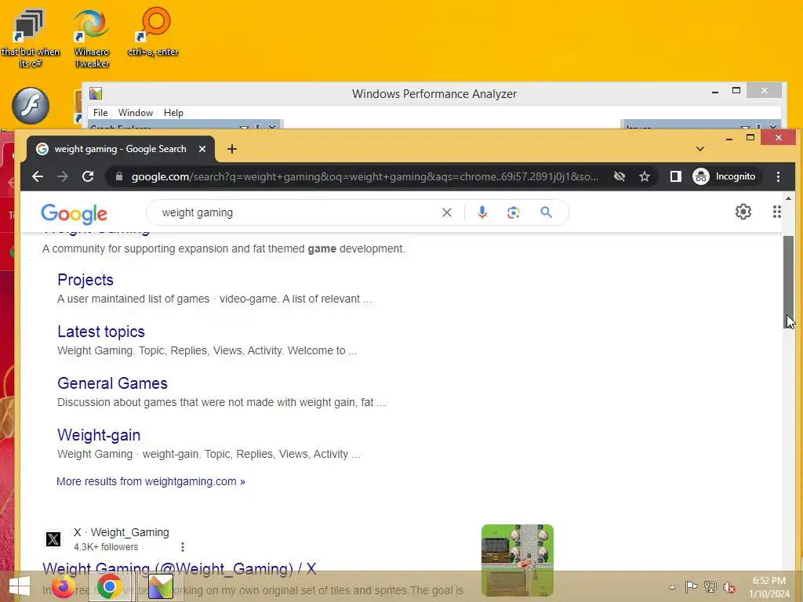The height and width of the screenshot is (602, 803).
Task: Open the Chrome side panel icon
Action: pos(675,176)
